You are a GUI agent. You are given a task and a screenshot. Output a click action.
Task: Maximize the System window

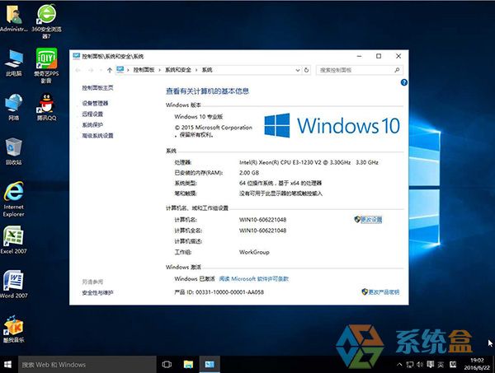(379, 56)
